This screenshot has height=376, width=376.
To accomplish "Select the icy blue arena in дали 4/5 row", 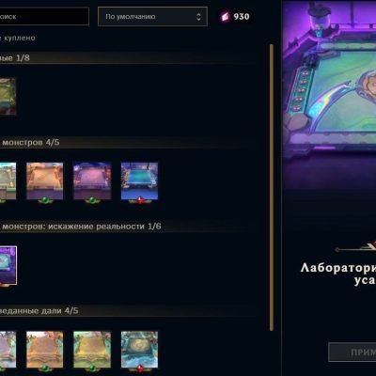I will tap(139, 350).
